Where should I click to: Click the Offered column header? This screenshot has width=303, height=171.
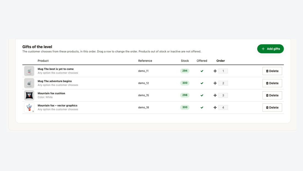click(x=202, y=61)
